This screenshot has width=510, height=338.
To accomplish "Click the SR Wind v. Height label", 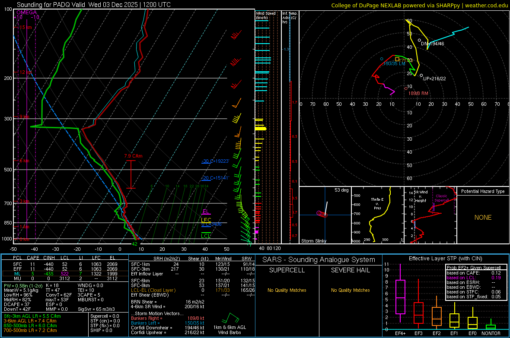I will (420, 196).
